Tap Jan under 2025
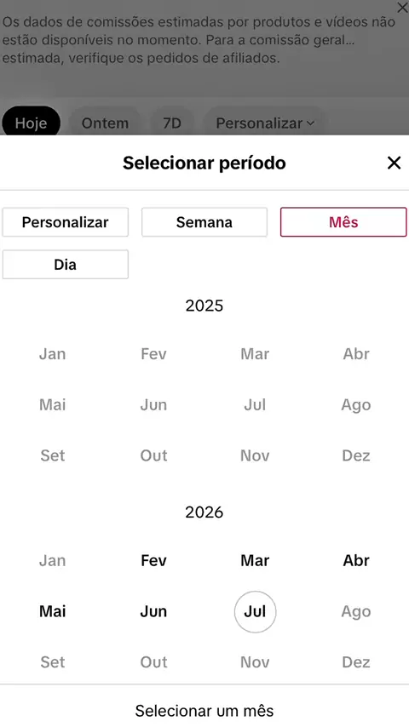Image resolution: width=409 pixels, height=727 pixels. click(x=53, y=354)
